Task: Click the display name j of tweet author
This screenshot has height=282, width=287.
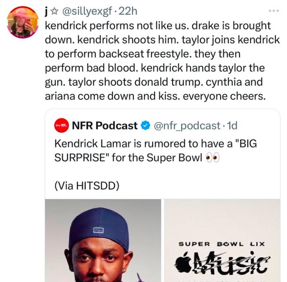Action: click(46, 12)
